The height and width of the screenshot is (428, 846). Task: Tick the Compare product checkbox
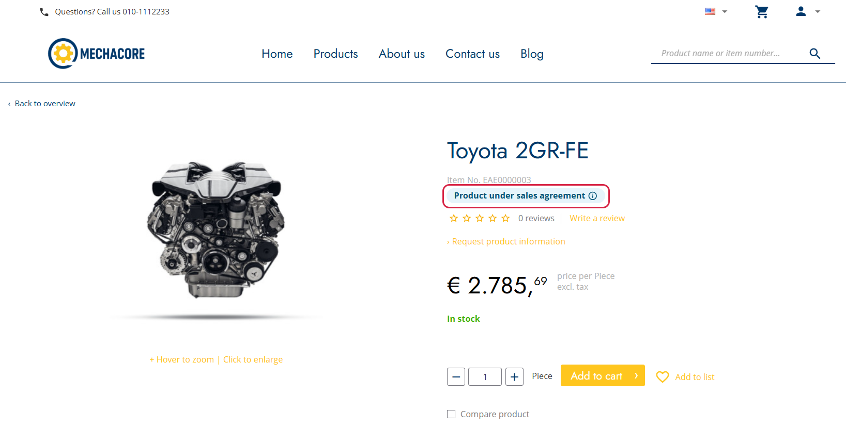451,414
